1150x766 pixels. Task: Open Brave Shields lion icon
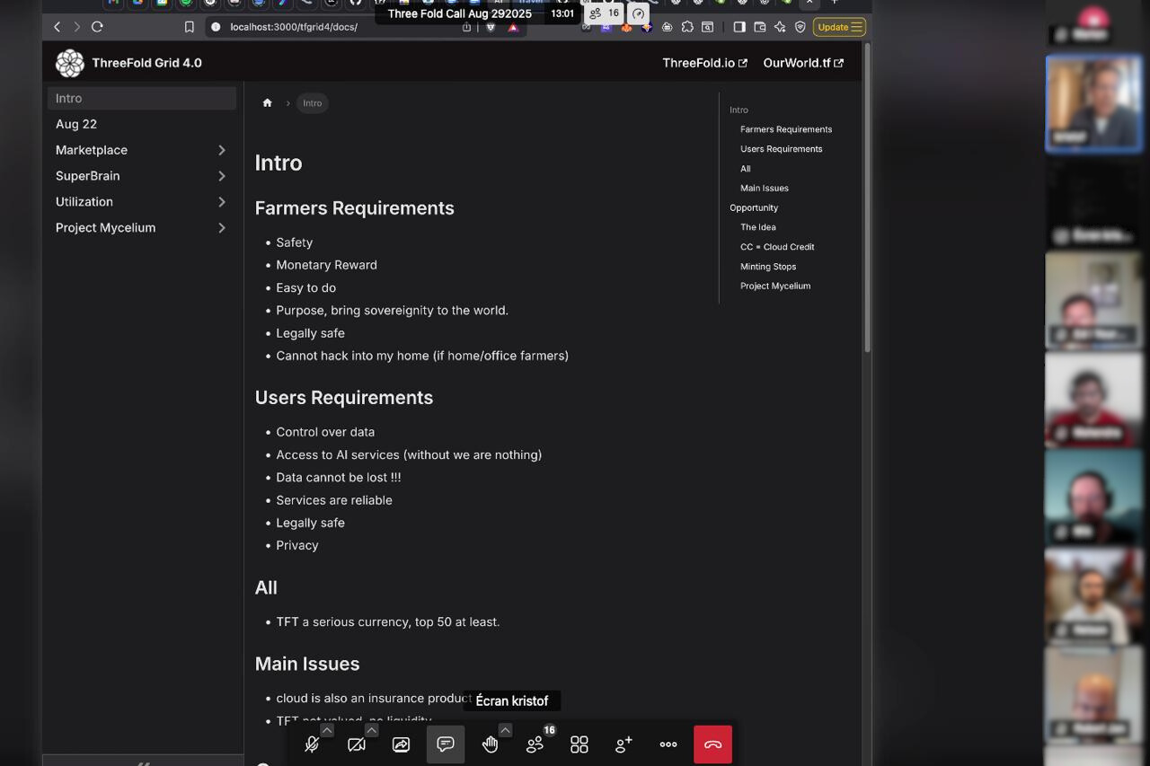pyautogui.click(x=491, y=27)
